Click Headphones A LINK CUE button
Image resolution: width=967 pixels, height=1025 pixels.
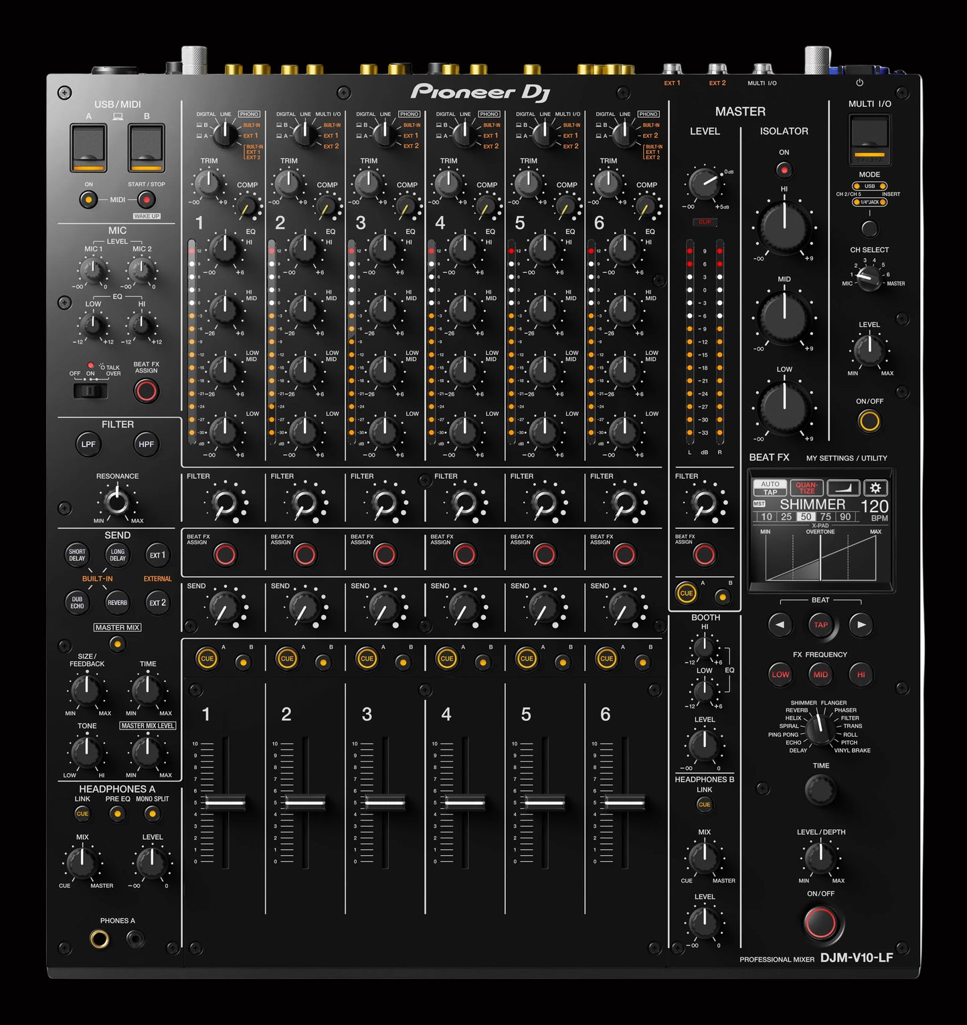tap(82, 814)
